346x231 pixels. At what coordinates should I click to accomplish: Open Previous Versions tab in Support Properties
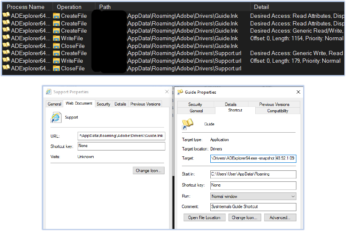145,104
